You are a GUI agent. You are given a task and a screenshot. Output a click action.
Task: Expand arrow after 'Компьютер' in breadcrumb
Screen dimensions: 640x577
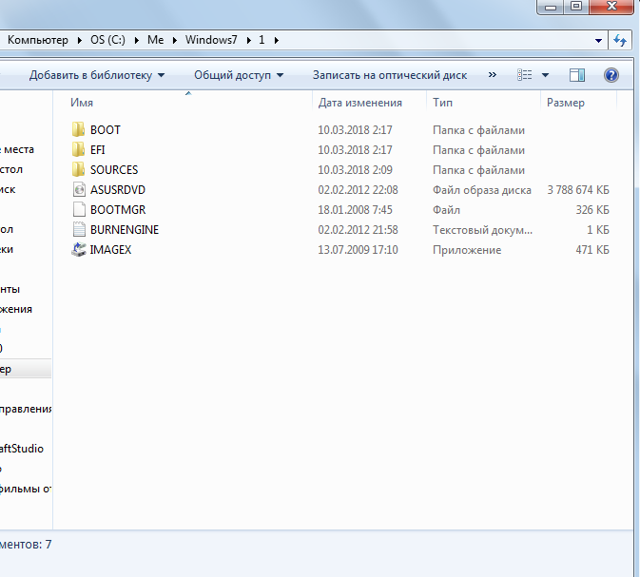[x=80, y=40]
